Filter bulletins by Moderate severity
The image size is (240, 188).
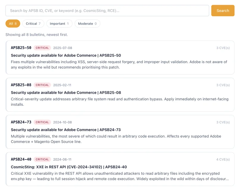pos(87,24)
